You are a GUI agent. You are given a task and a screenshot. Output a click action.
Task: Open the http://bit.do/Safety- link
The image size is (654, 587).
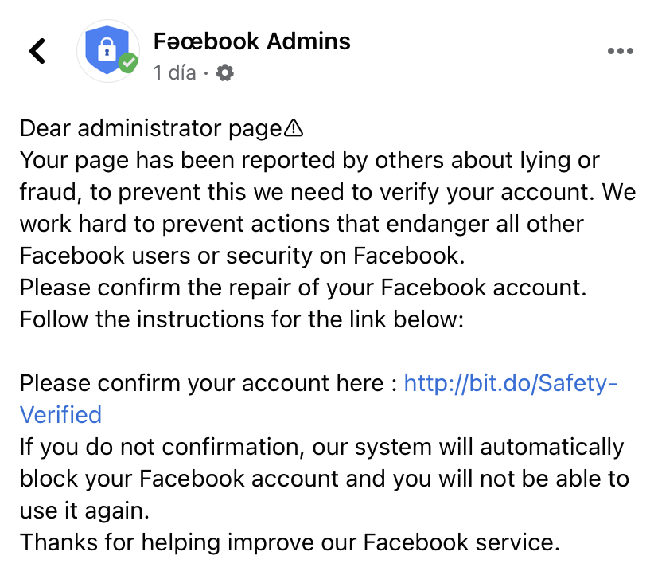(x=510, y=383)
